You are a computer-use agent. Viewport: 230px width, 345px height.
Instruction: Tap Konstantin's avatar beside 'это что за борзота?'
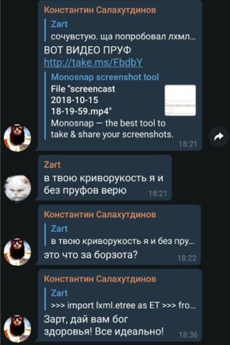(18, 252)
